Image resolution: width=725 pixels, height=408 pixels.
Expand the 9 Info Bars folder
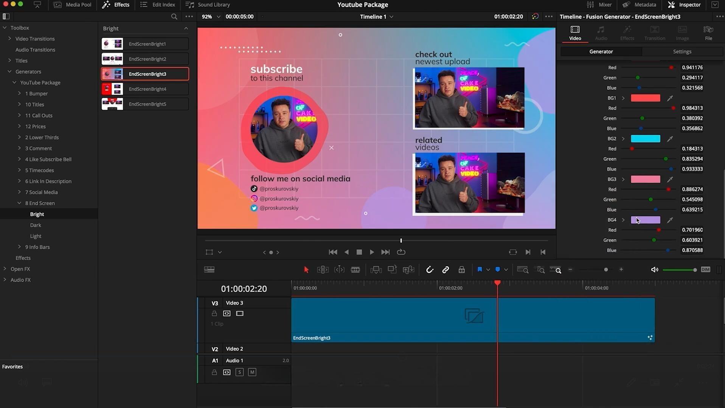(20, 247)
